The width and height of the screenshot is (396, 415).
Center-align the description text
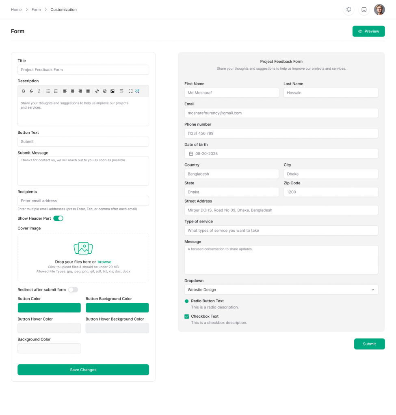pyautogui.click(x=73, y=91)
